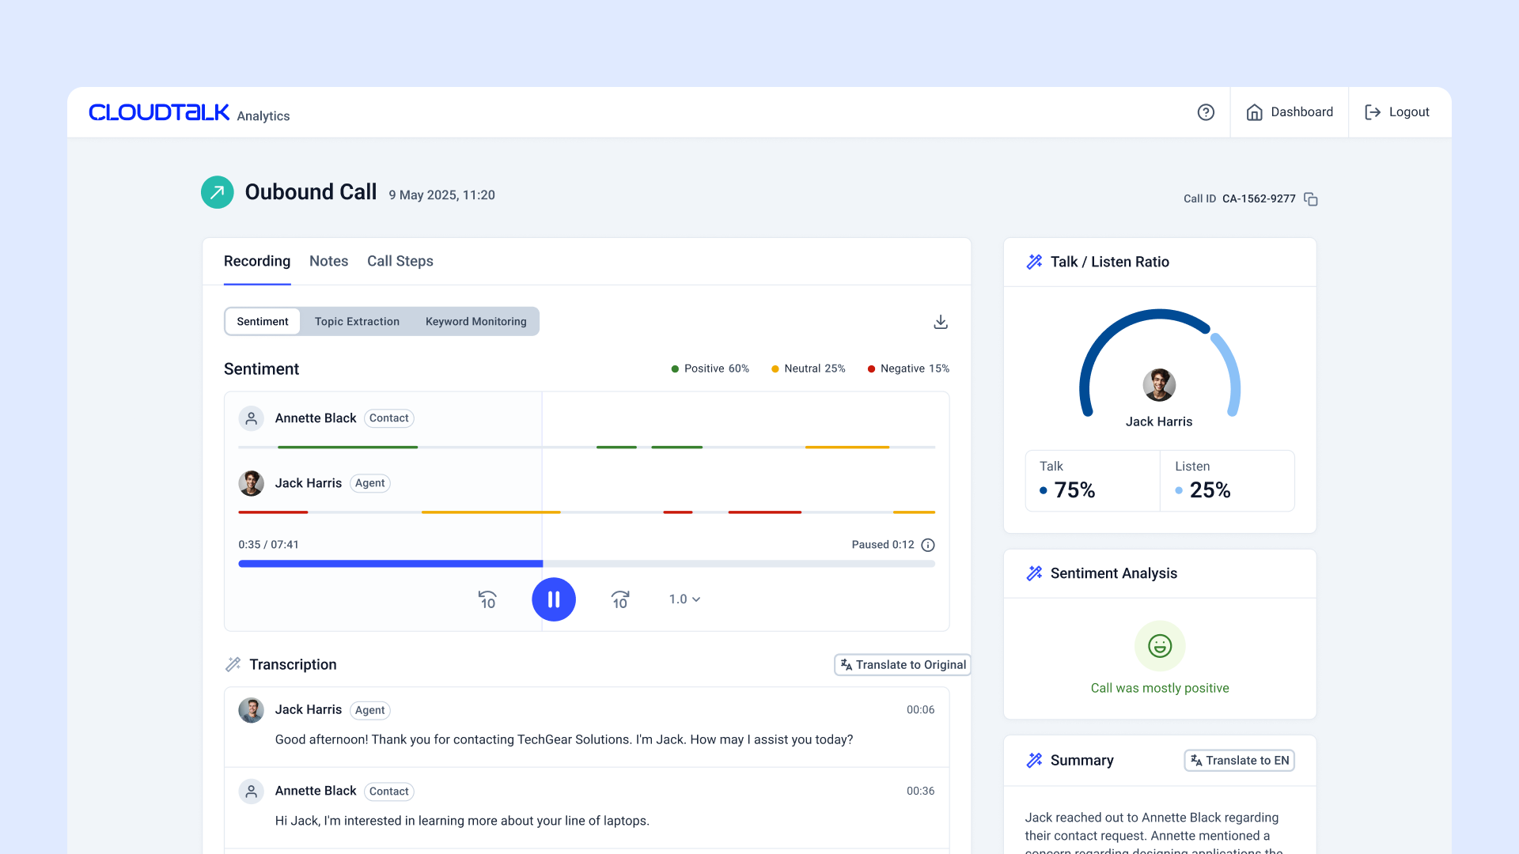Log out of CloudTalk Analytics
Viewport: 1519px width, 854px height.
click(x=1397, y=112)
